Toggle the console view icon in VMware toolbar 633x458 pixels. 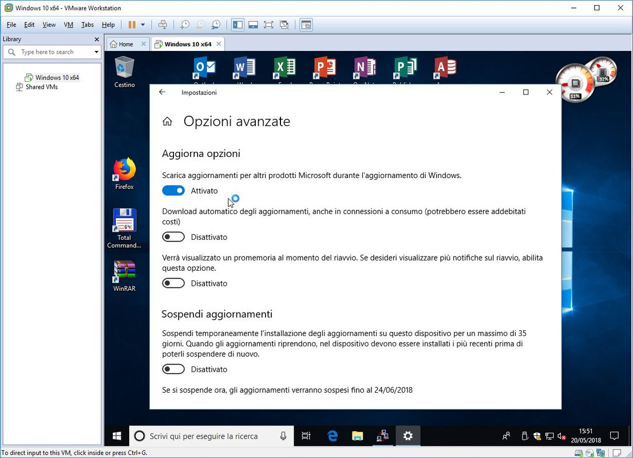[x=306, y=25]
